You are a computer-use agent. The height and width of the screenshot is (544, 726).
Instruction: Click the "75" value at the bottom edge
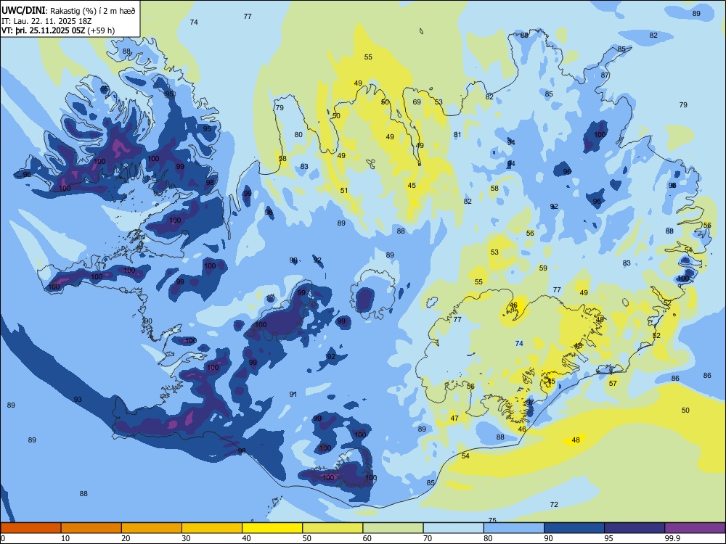pos(493,520)
